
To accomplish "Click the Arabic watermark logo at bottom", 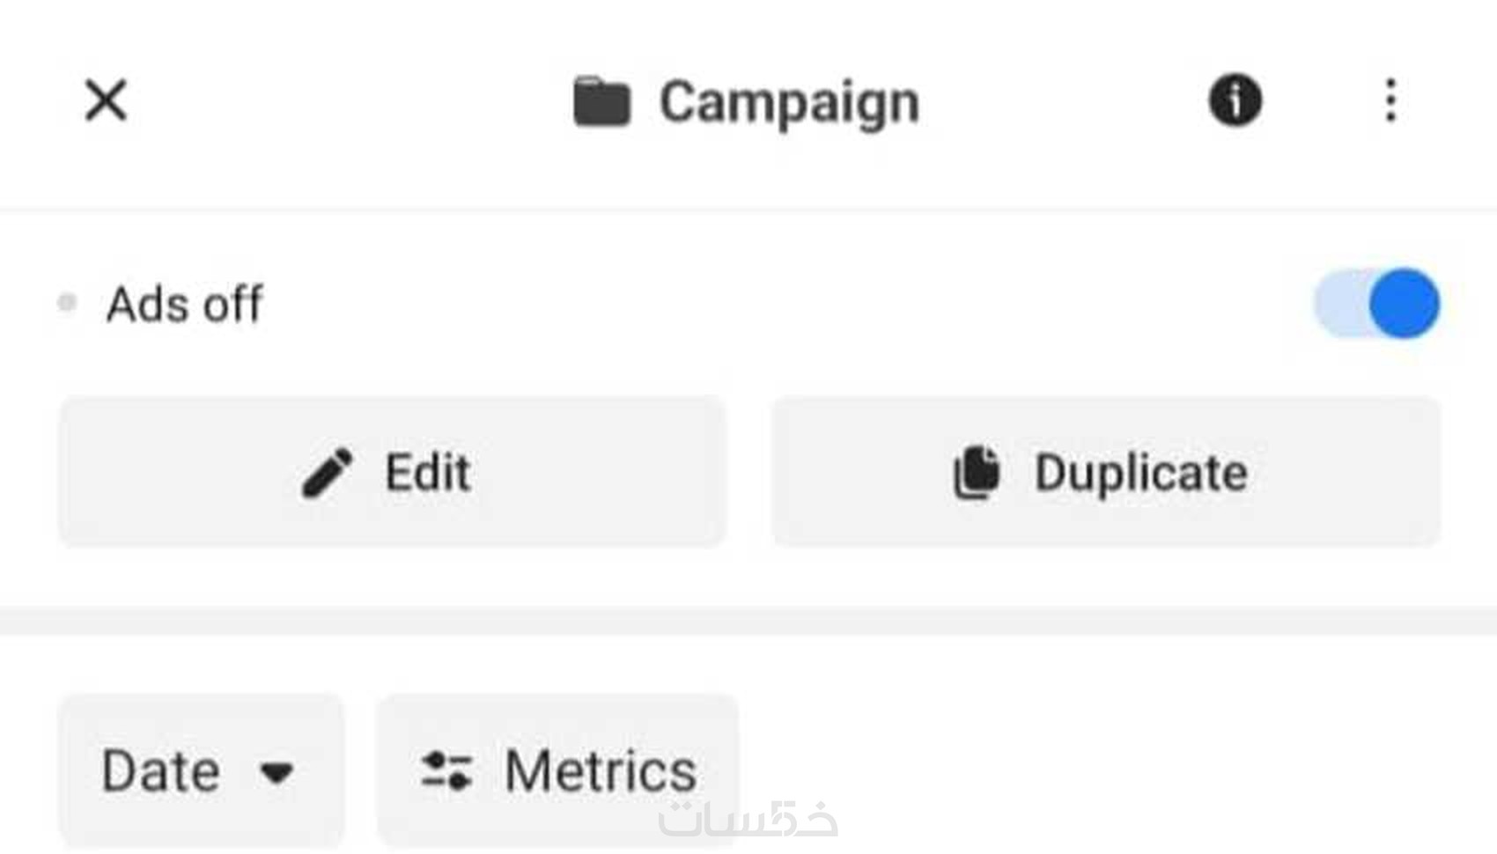I will [x=748, y=820].
